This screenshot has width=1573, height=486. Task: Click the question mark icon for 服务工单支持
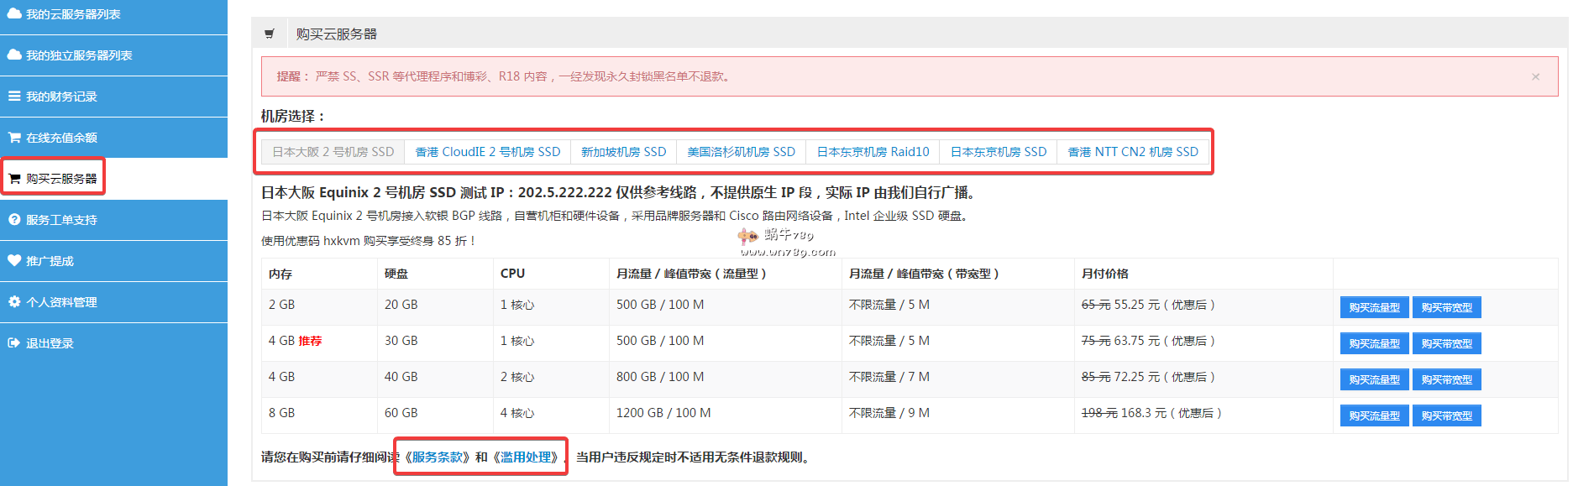tap(14, 219)
